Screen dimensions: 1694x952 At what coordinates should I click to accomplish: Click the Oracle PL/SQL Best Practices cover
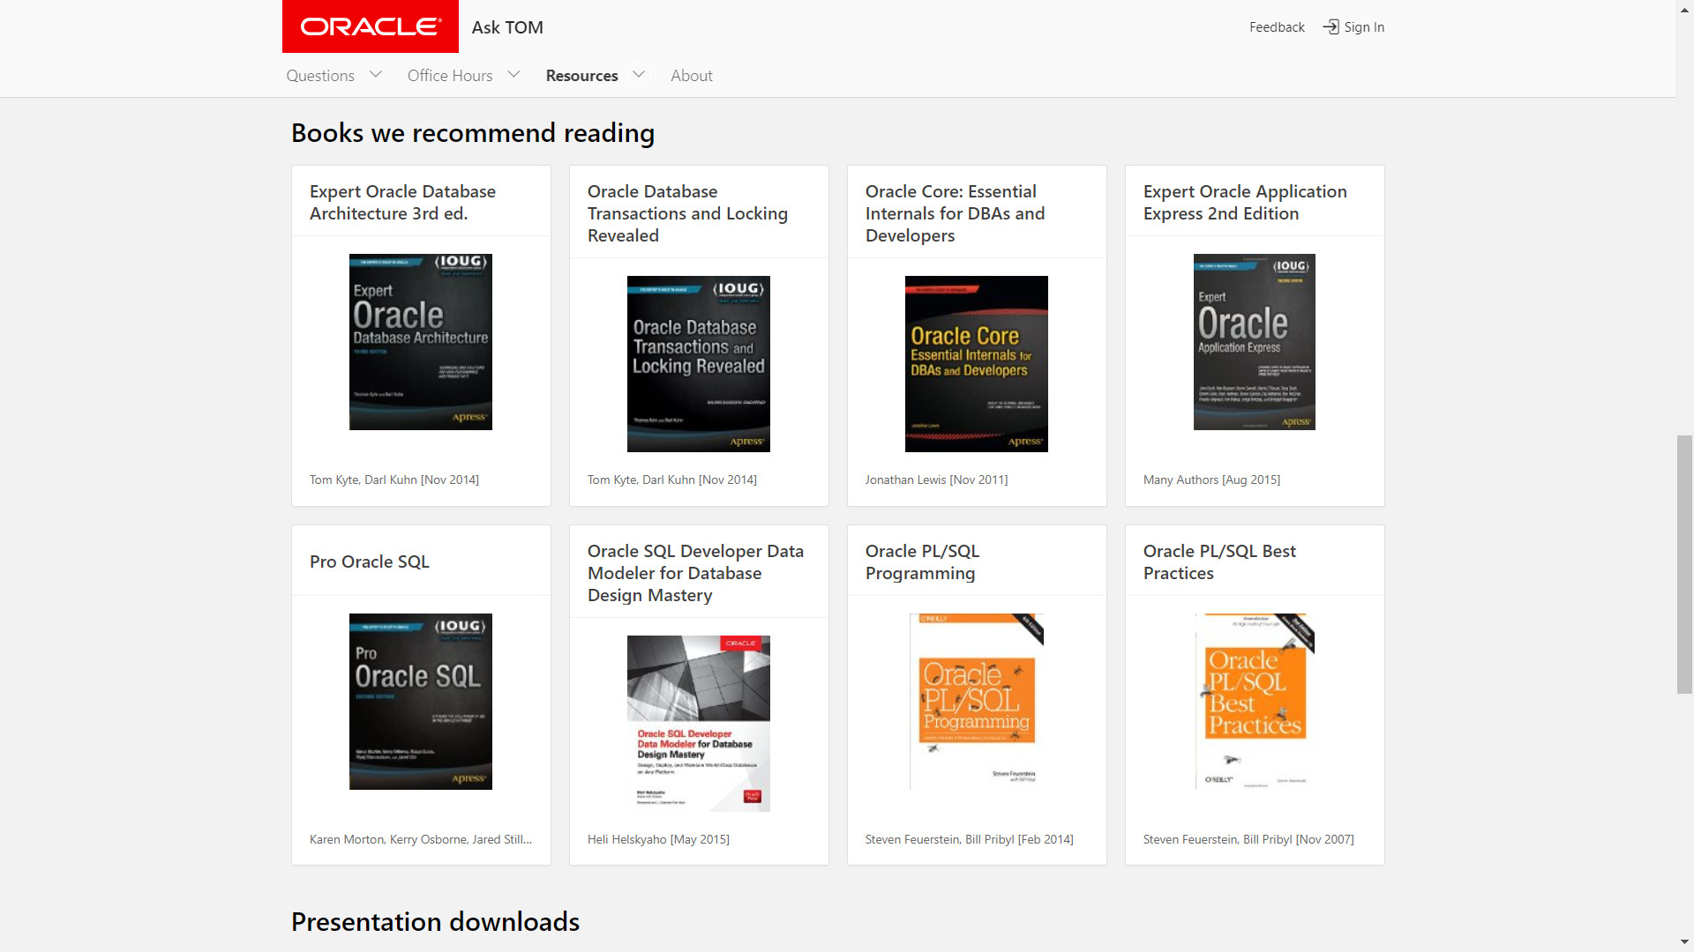(1254, 702)
